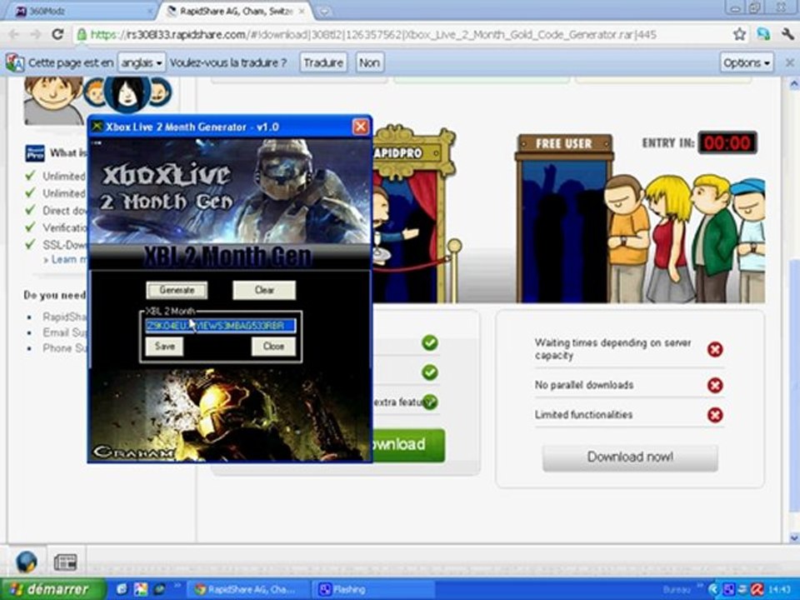Click the red X beside 'No parallel downloads'
Image resolution: width=800 pixels, height=600 pixels.
click(715, 385)
